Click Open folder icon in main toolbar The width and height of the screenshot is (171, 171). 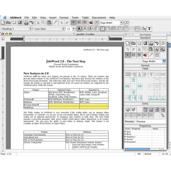pos(8,23)
